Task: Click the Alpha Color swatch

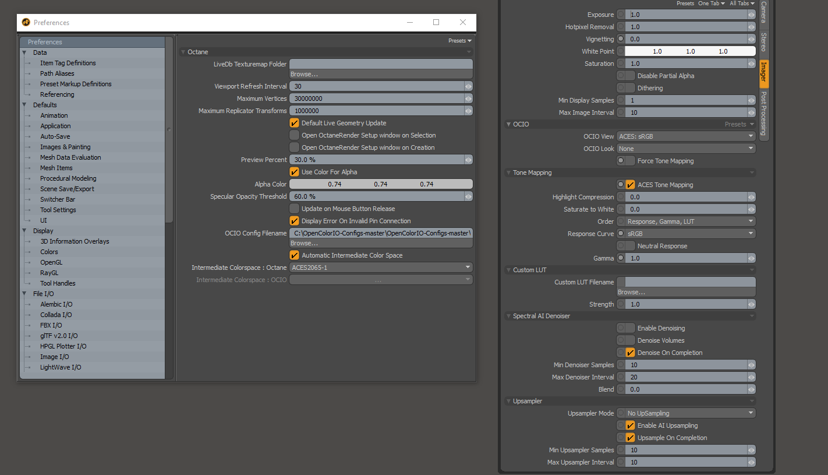Action: click(x=381, y=184)
